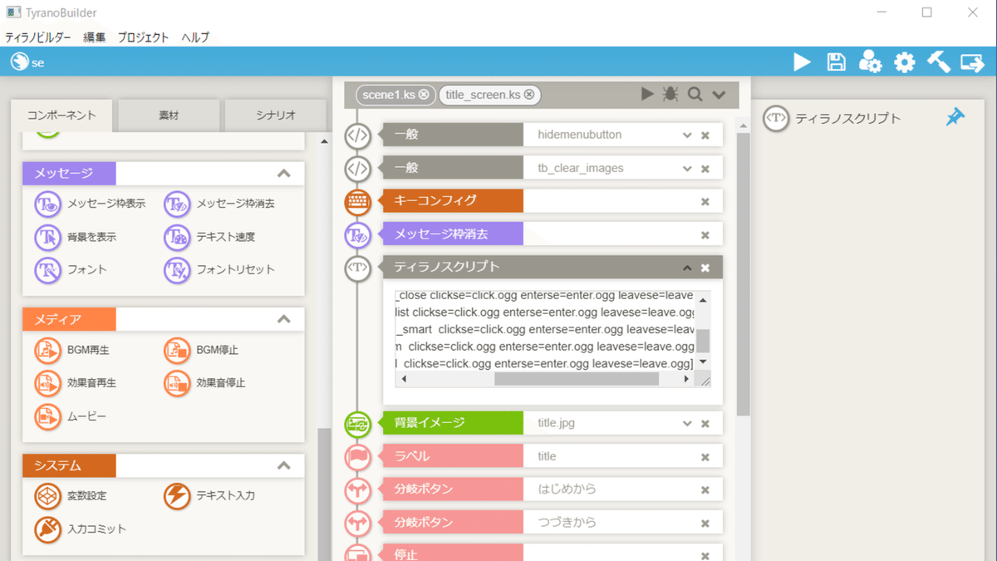This screenshot has width=997, height=561.
Task: Play scenario from the editor header
Action: click(x=647, y=95)
